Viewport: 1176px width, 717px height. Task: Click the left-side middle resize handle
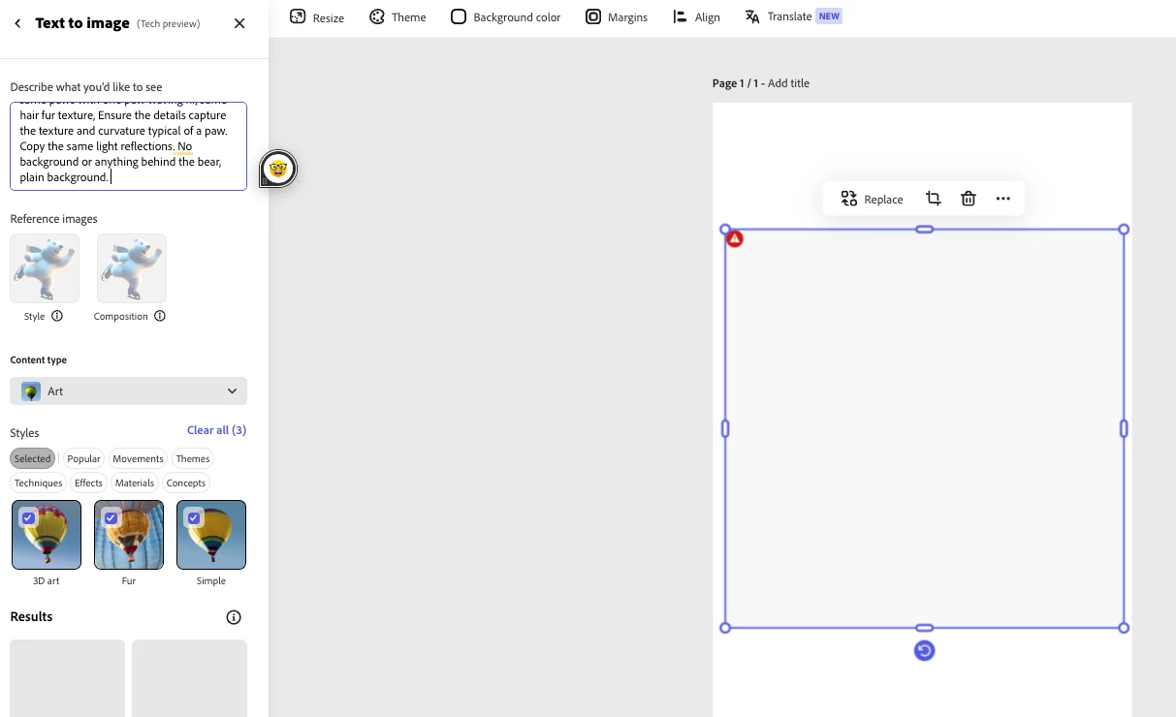(x=725, y=428)
